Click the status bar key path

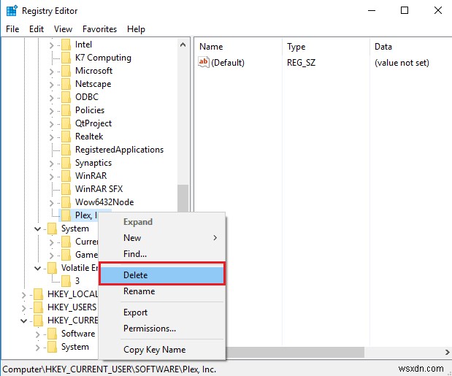110,369
